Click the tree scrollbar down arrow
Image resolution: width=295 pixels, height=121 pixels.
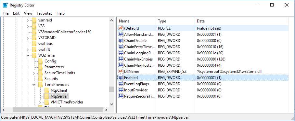click(111, 104)
